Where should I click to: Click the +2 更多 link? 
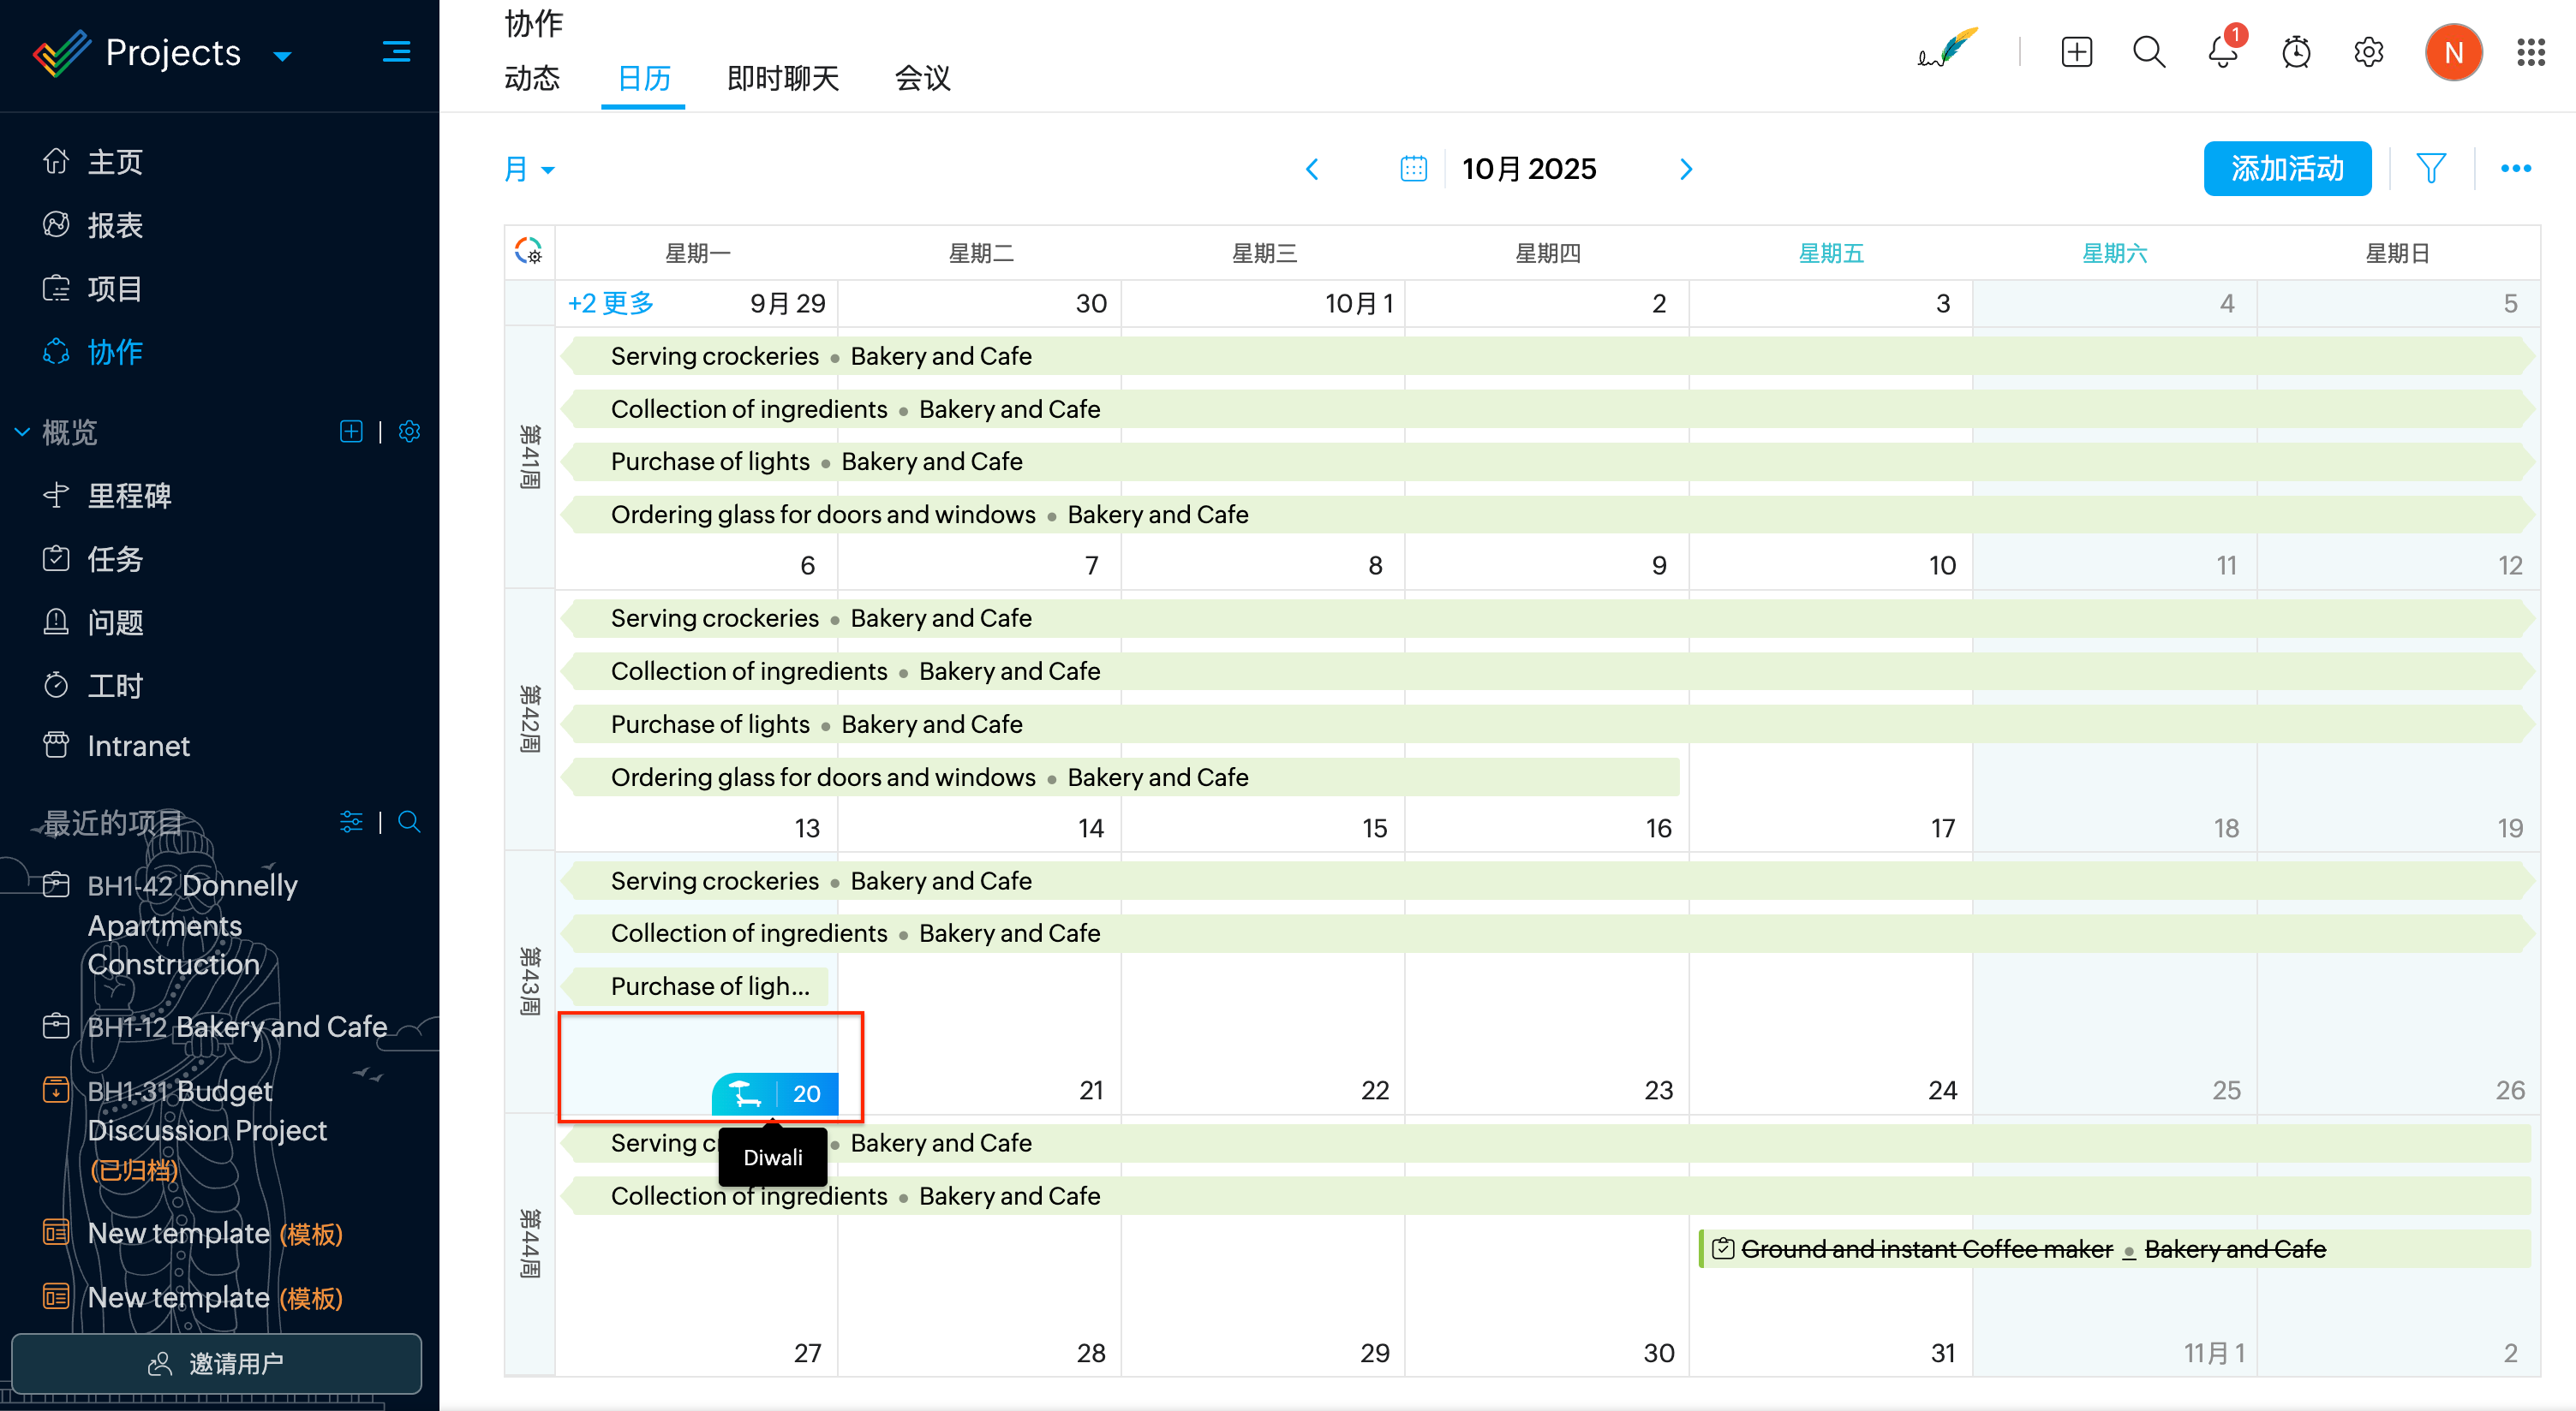610,303
